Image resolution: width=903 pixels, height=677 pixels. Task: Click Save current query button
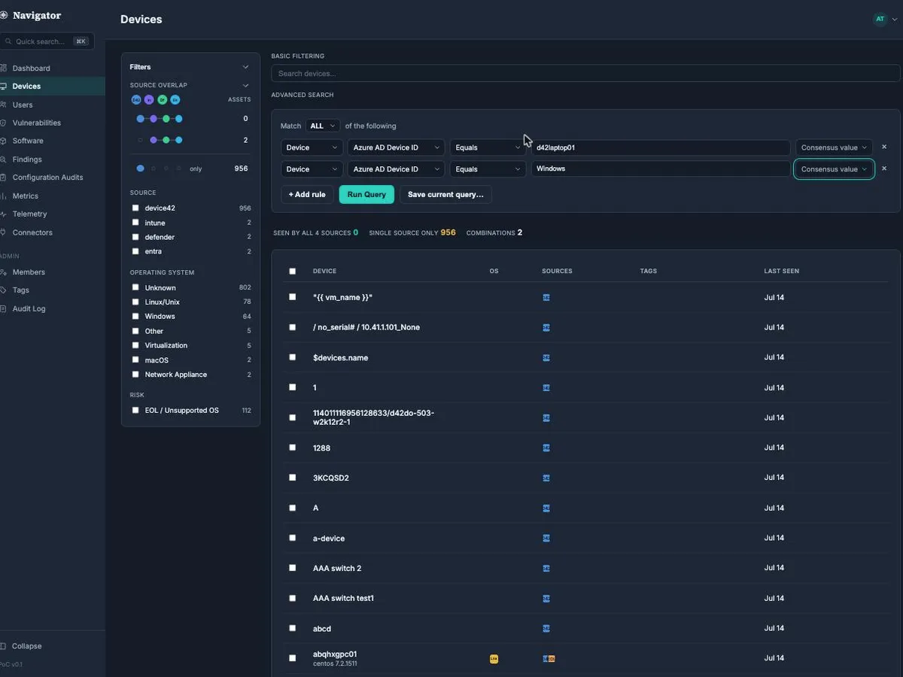[x=446, y=194]
